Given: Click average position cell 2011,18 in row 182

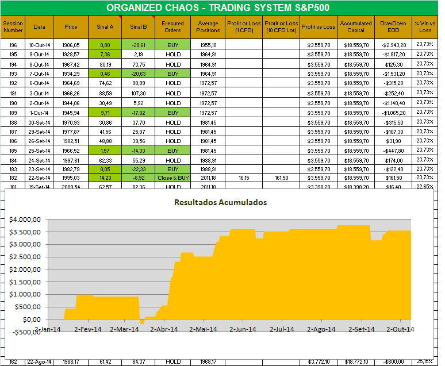Looking at the screenshot, I should click(x=208, y=178).
